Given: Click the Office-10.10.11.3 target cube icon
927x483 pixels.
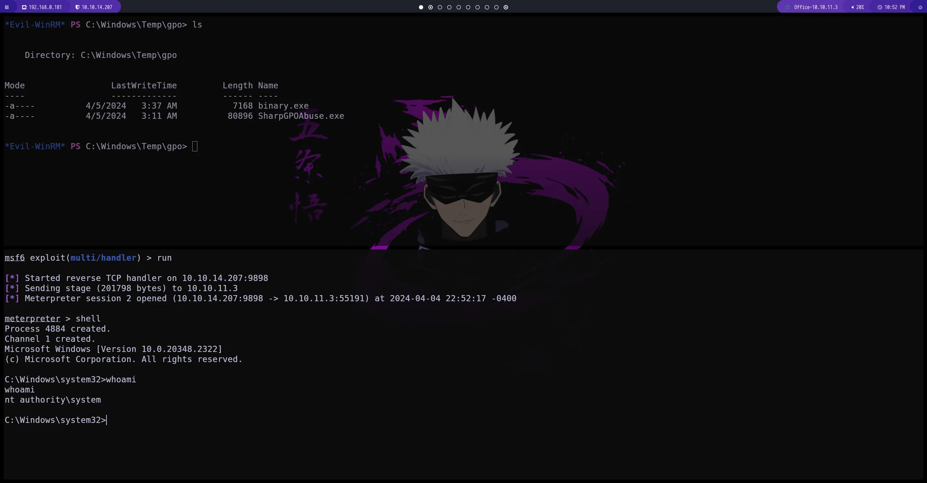Looking at the screenshot, I should coord(788,7).
